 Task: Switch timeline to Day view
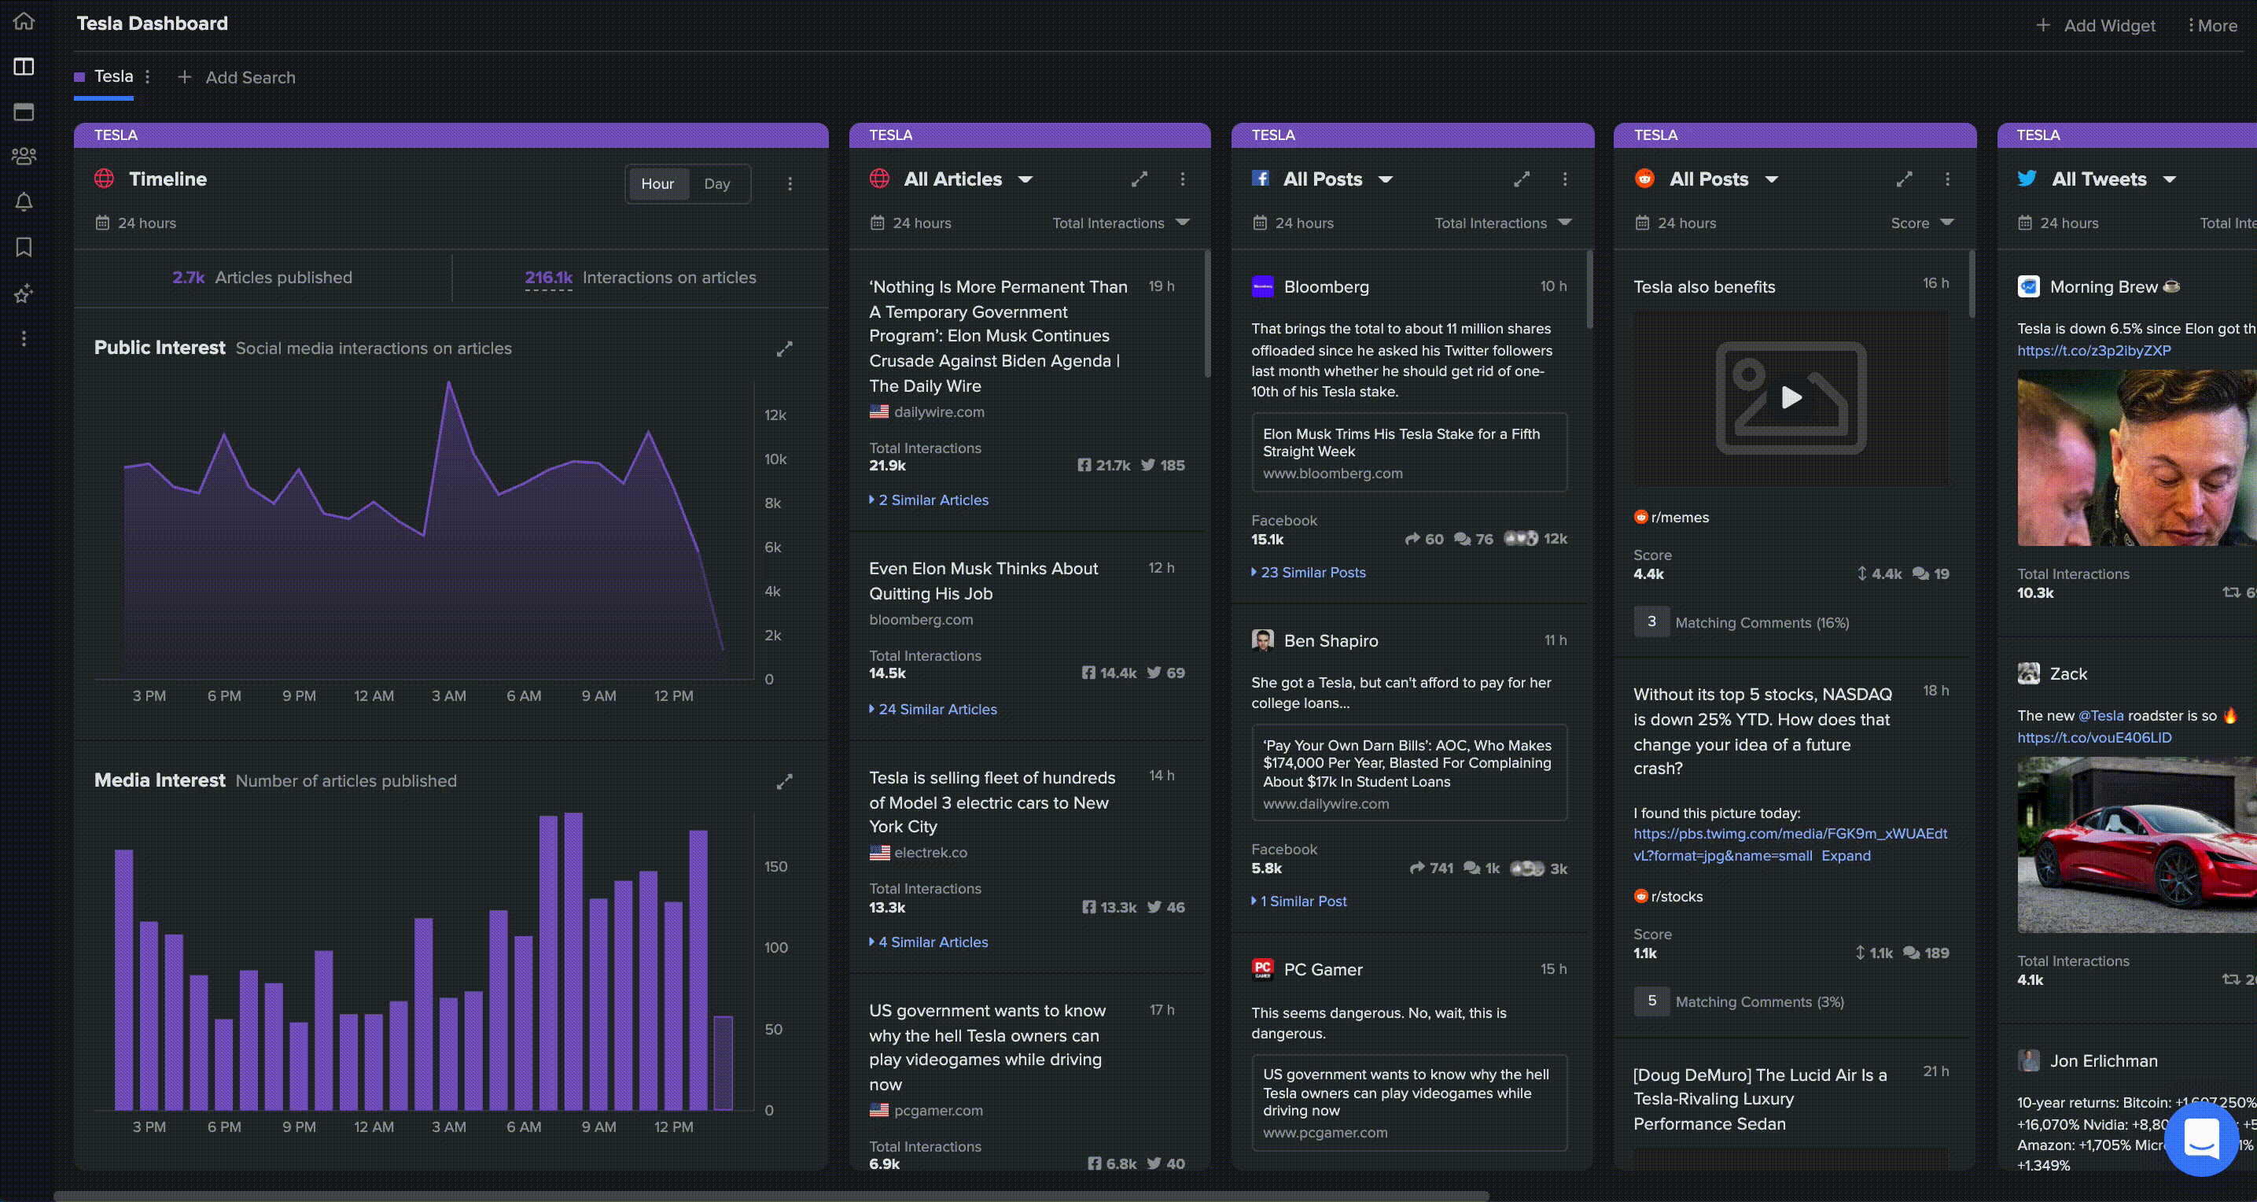(716, 183)
